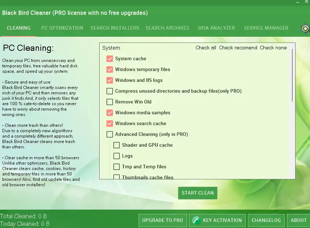310x228 pixels.
Task: Click the Upgrade to Pro button
Action: click(162, 220)
